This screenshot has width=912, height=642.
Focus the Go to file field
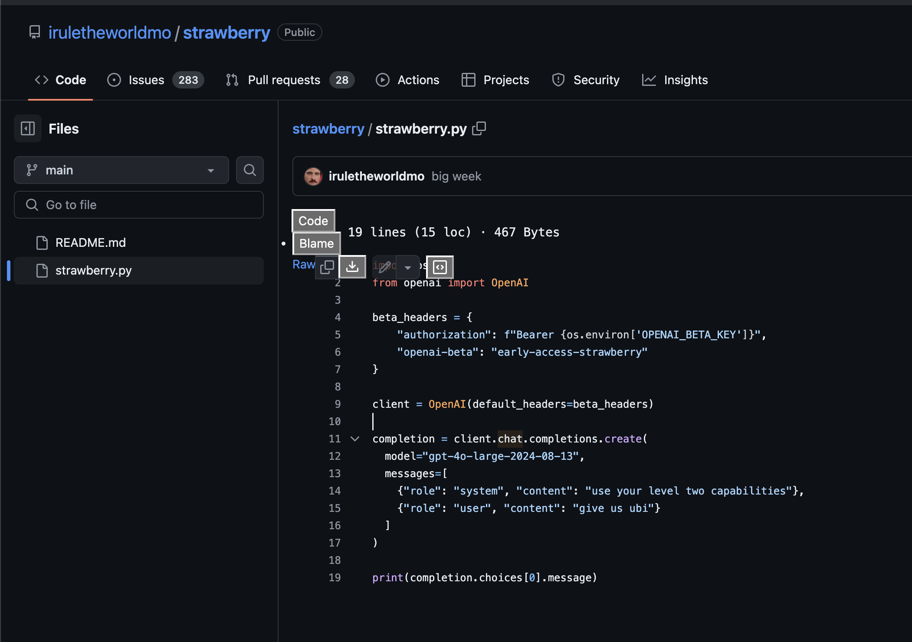pyautogui.click(x=139, y=205)
